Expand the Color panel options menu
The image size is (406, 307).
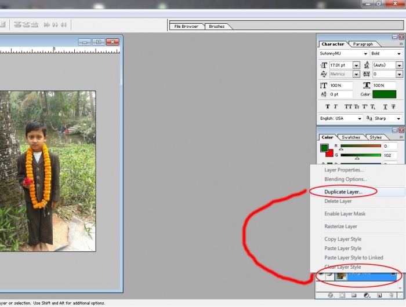pyautogui.click(x=401, y=137)
